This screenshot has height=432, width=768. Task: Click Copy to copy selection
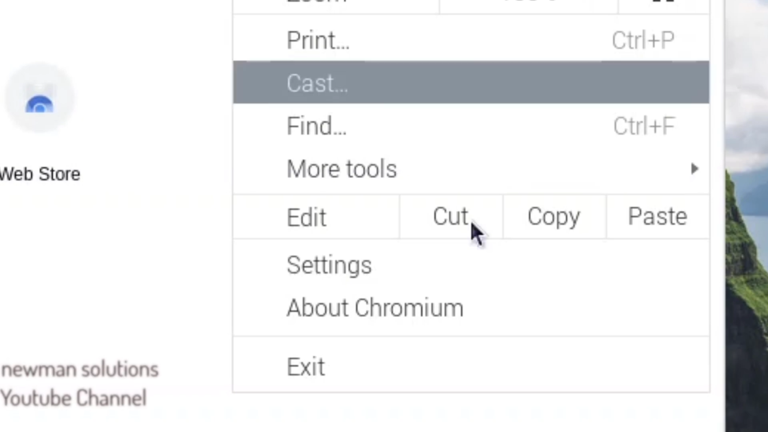coord(553,216)
